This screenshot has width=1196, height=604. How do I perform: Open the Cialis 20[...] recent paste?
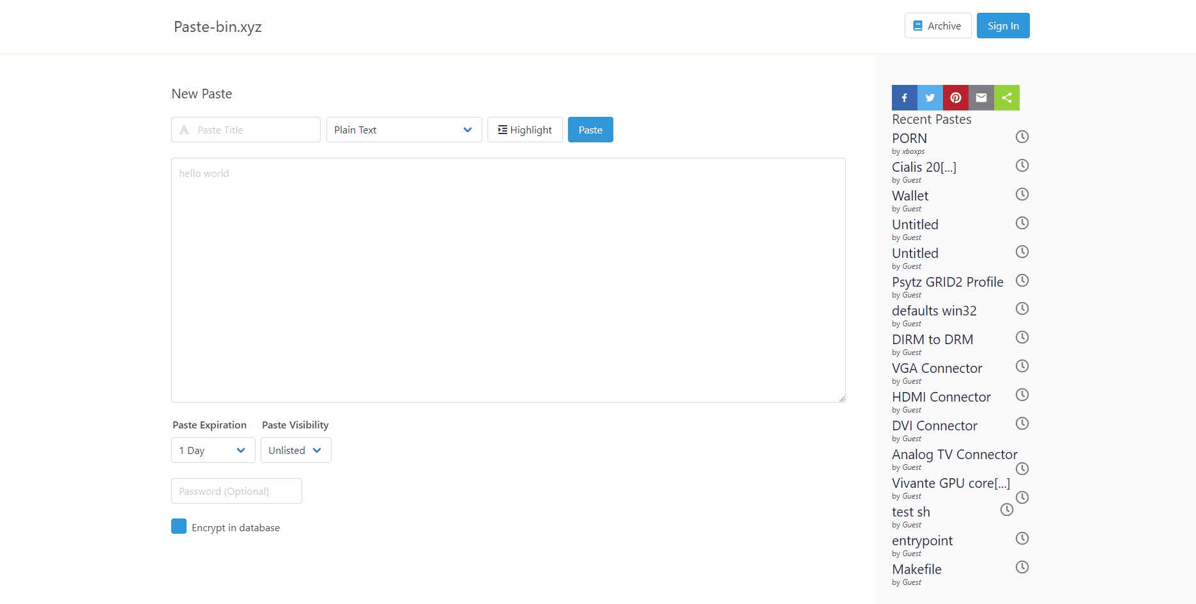point(924,167)
